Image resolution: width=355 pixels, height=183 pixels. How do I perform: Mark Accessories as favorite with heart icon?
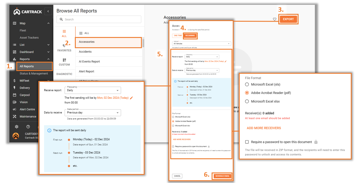click(275, 19)
